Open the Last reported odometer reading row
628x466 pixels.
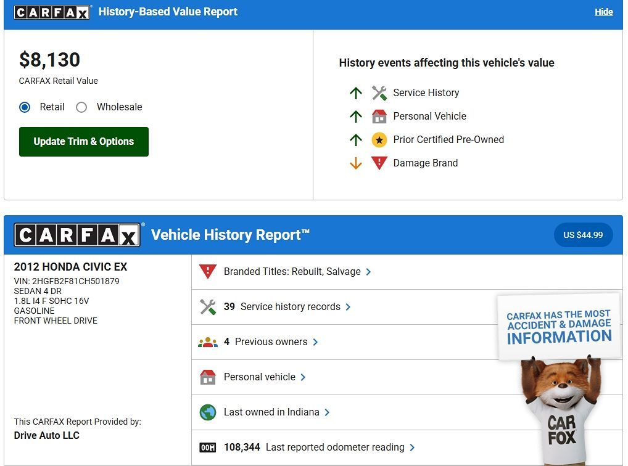point(334,448)
